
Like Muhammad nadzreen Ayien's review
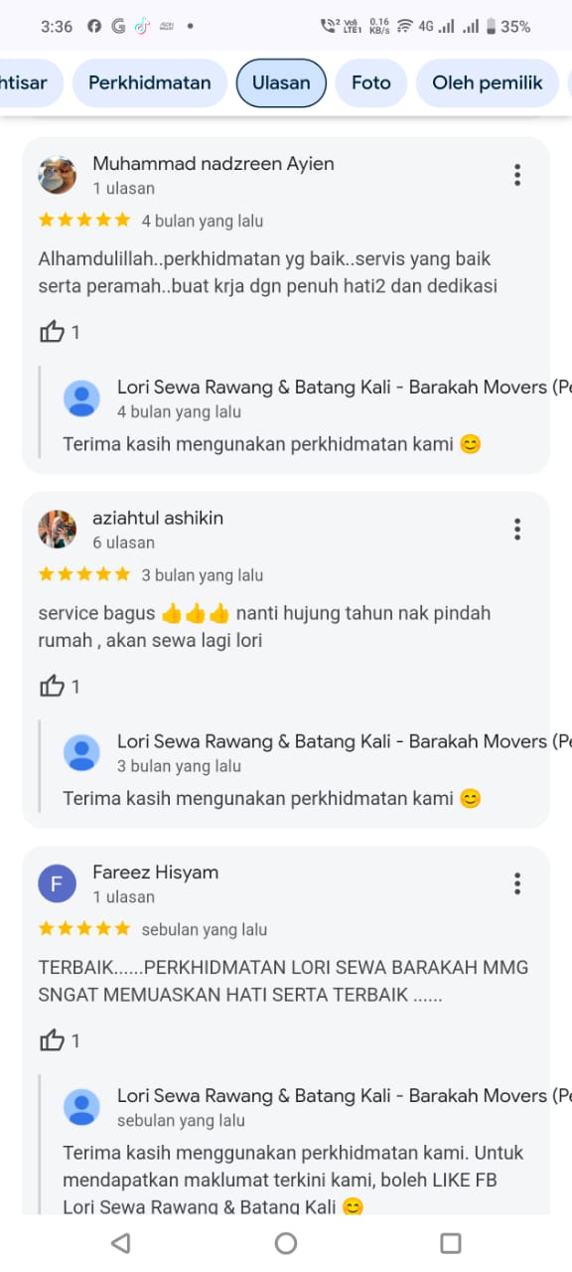click(52, 332)
